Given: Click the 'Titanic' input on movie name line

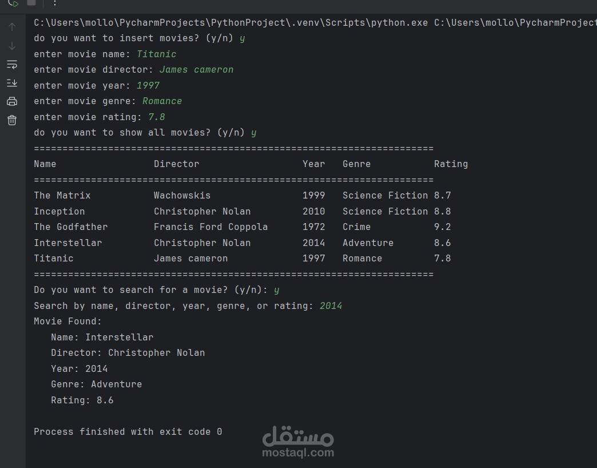Looking at the screenshot, I should (157, 54).
